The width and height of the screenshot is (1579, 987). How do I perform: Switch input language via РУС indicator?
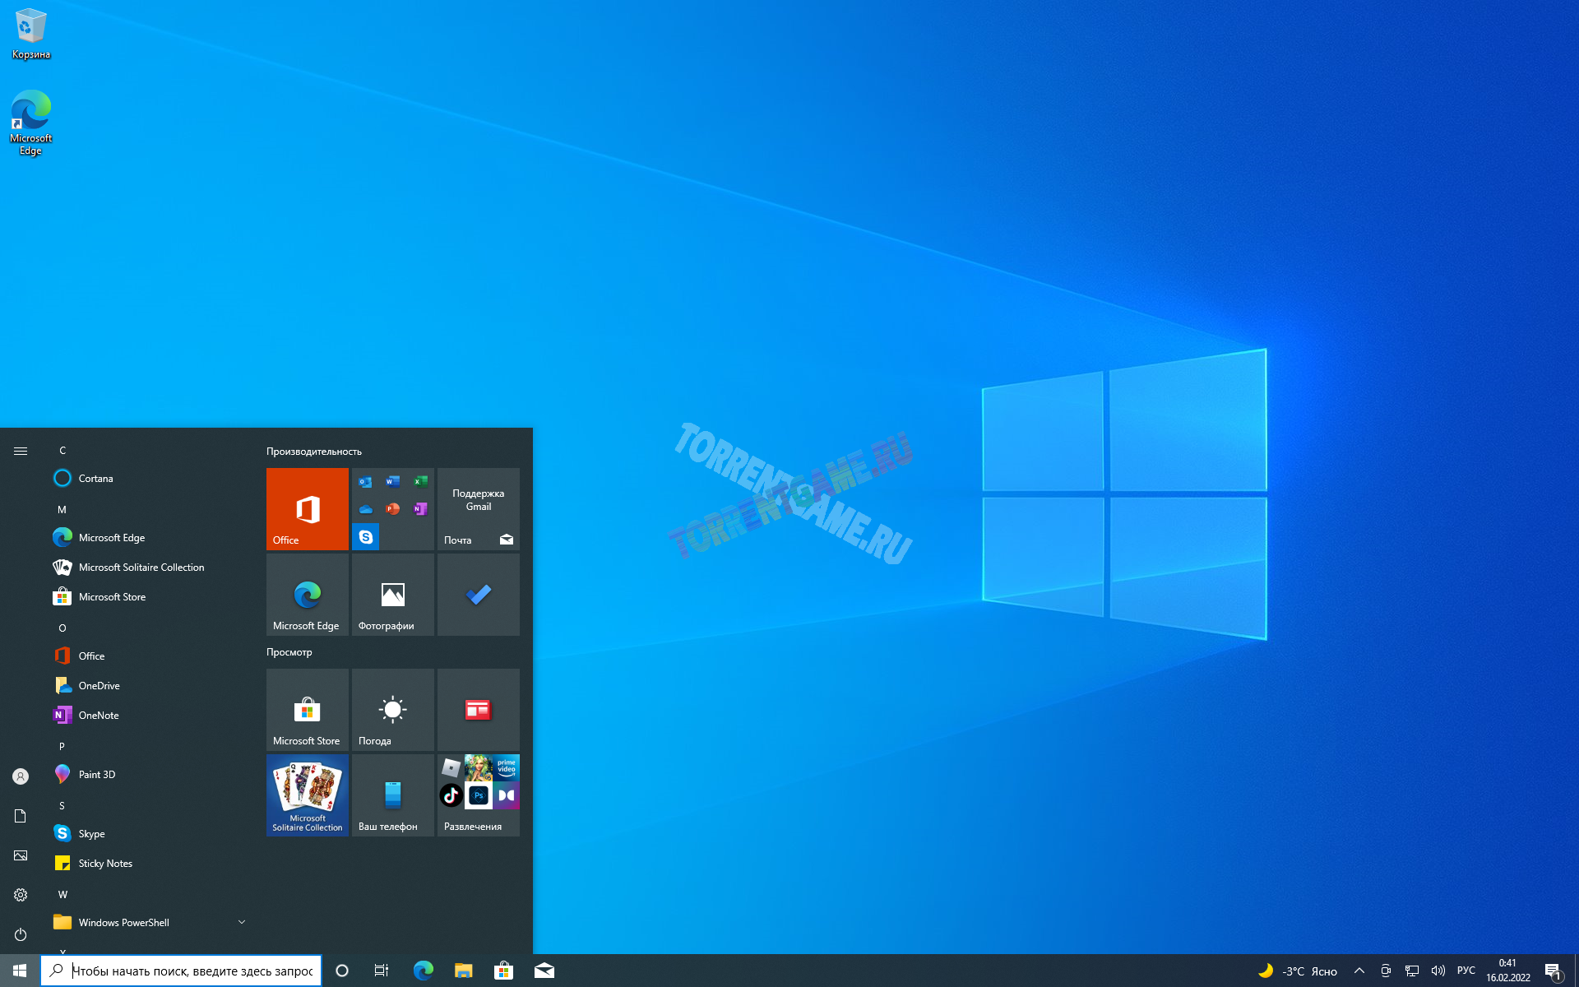click(x=1466, y=971)
